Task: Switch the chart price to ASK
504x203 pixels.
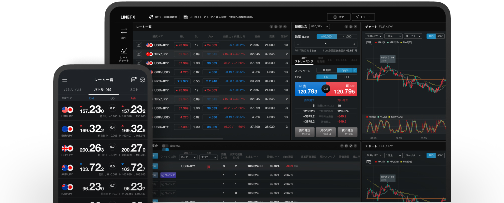Action: [440, 36]
